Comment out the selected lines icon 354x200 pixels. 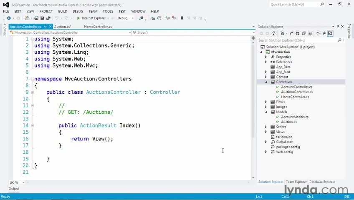pos(167,18)
